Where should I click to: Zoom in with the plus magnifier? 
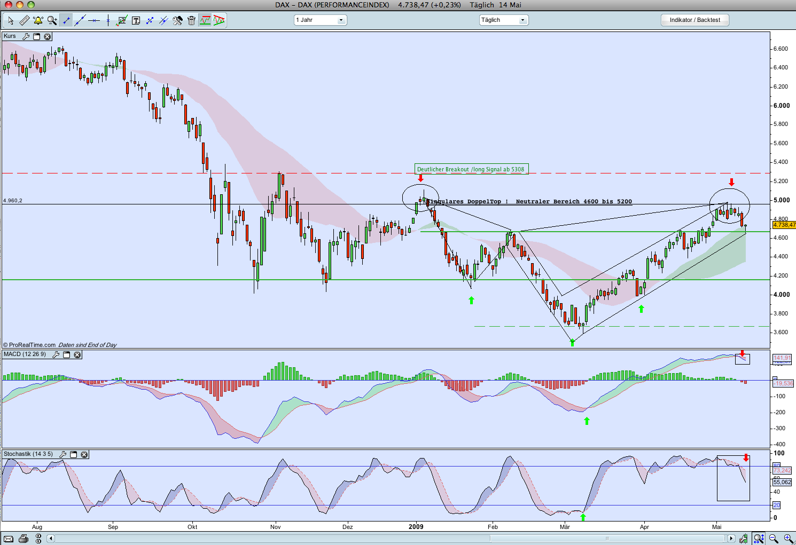pos(788,539)
